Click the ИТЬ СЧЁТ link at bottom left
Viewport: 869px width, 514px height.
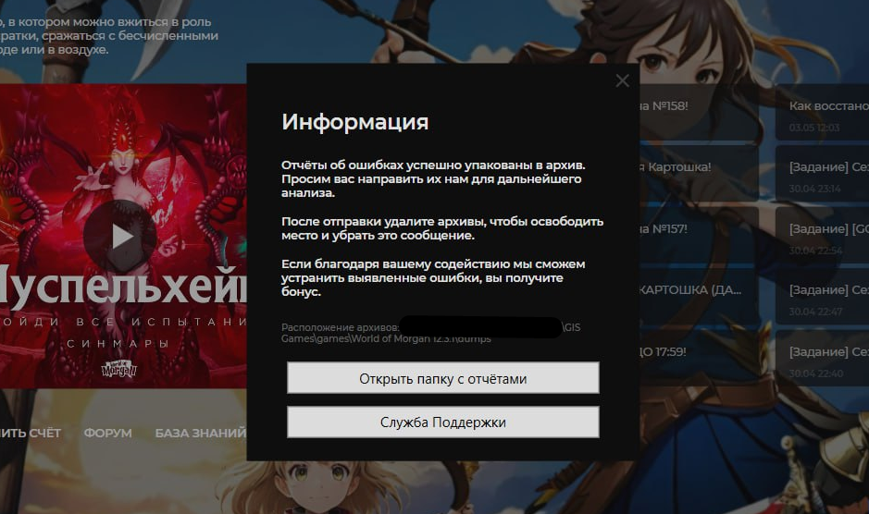pyautogui.click(x=31, y=433)
